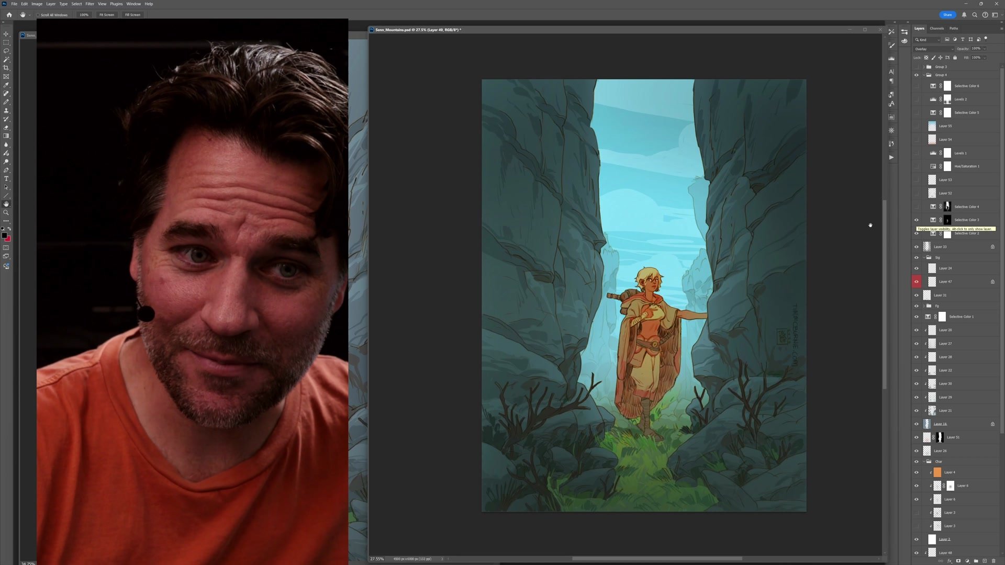Click the blue Share button

[x=947, y=15]
